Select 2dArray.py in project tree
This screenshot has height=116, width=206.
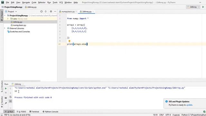pos(18,22)
